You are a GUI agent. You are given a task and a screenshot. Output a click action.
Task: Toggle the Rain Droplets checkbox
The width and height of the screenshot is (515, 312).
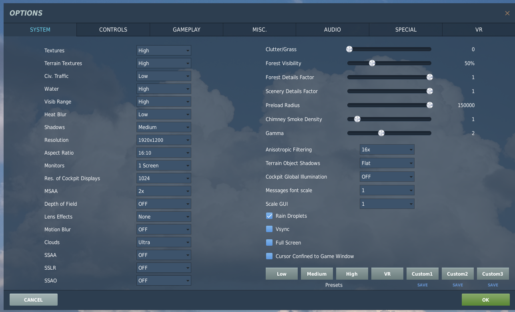click(x=269, y=216)
